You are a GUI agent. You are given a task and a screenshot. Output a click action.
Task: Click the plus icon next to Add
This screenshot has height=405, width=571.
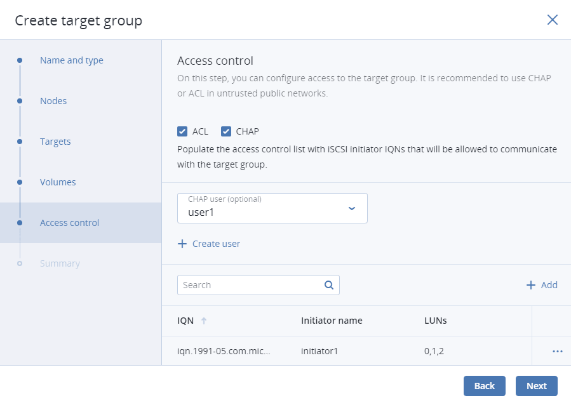point(531,285)
